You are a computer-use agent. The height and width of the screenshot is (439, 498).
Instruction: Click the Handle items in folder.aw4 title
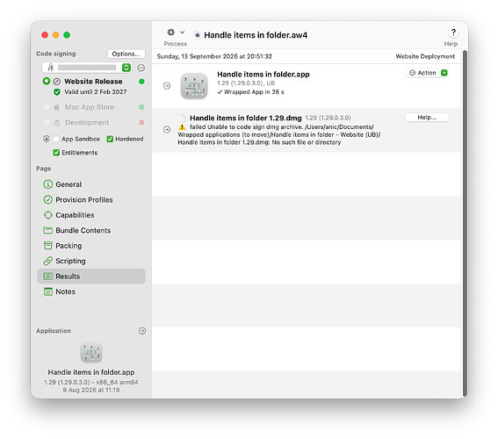(256, 35)
